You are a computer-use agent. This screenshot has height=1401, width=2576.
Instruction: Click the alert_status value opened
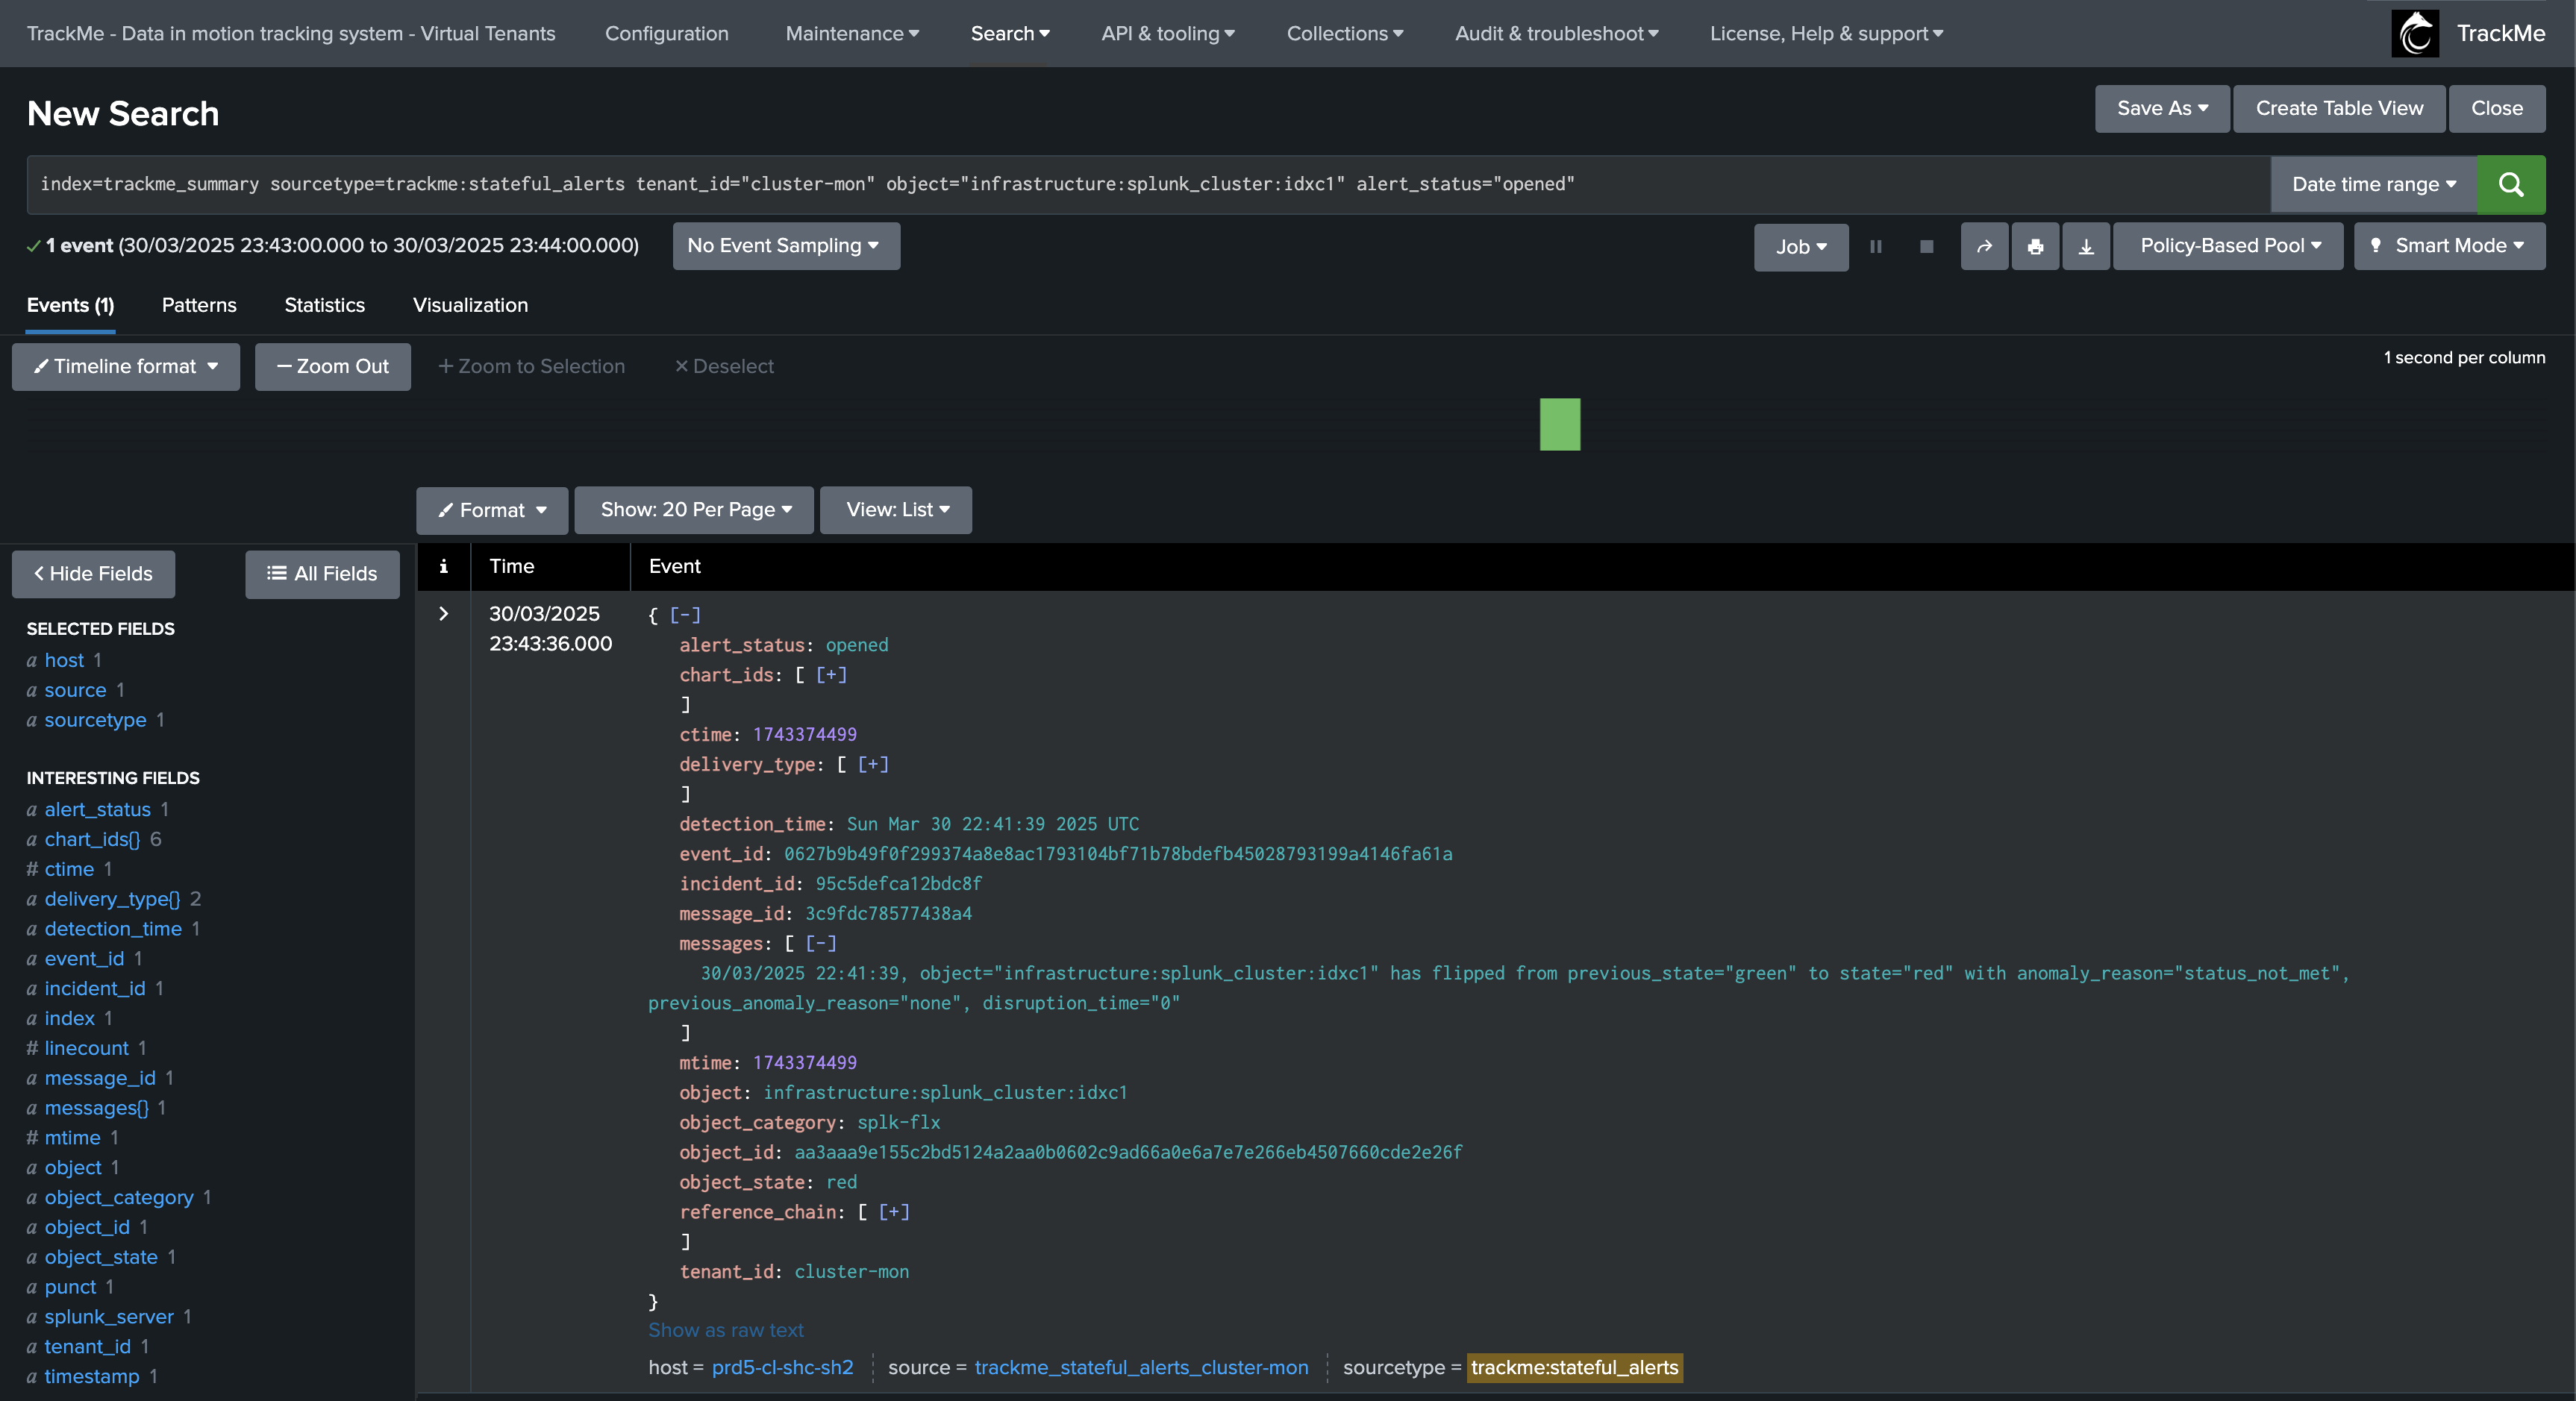[x=857, y=645]
